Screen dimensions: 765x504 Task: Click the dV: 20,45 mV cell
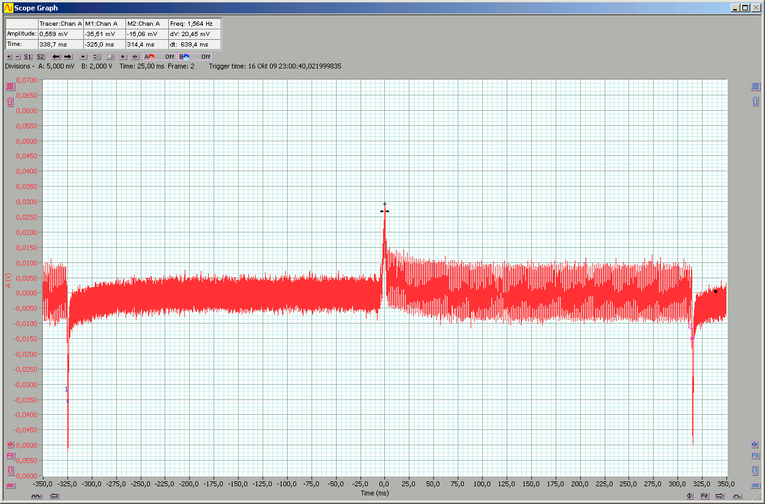(195, 34)
